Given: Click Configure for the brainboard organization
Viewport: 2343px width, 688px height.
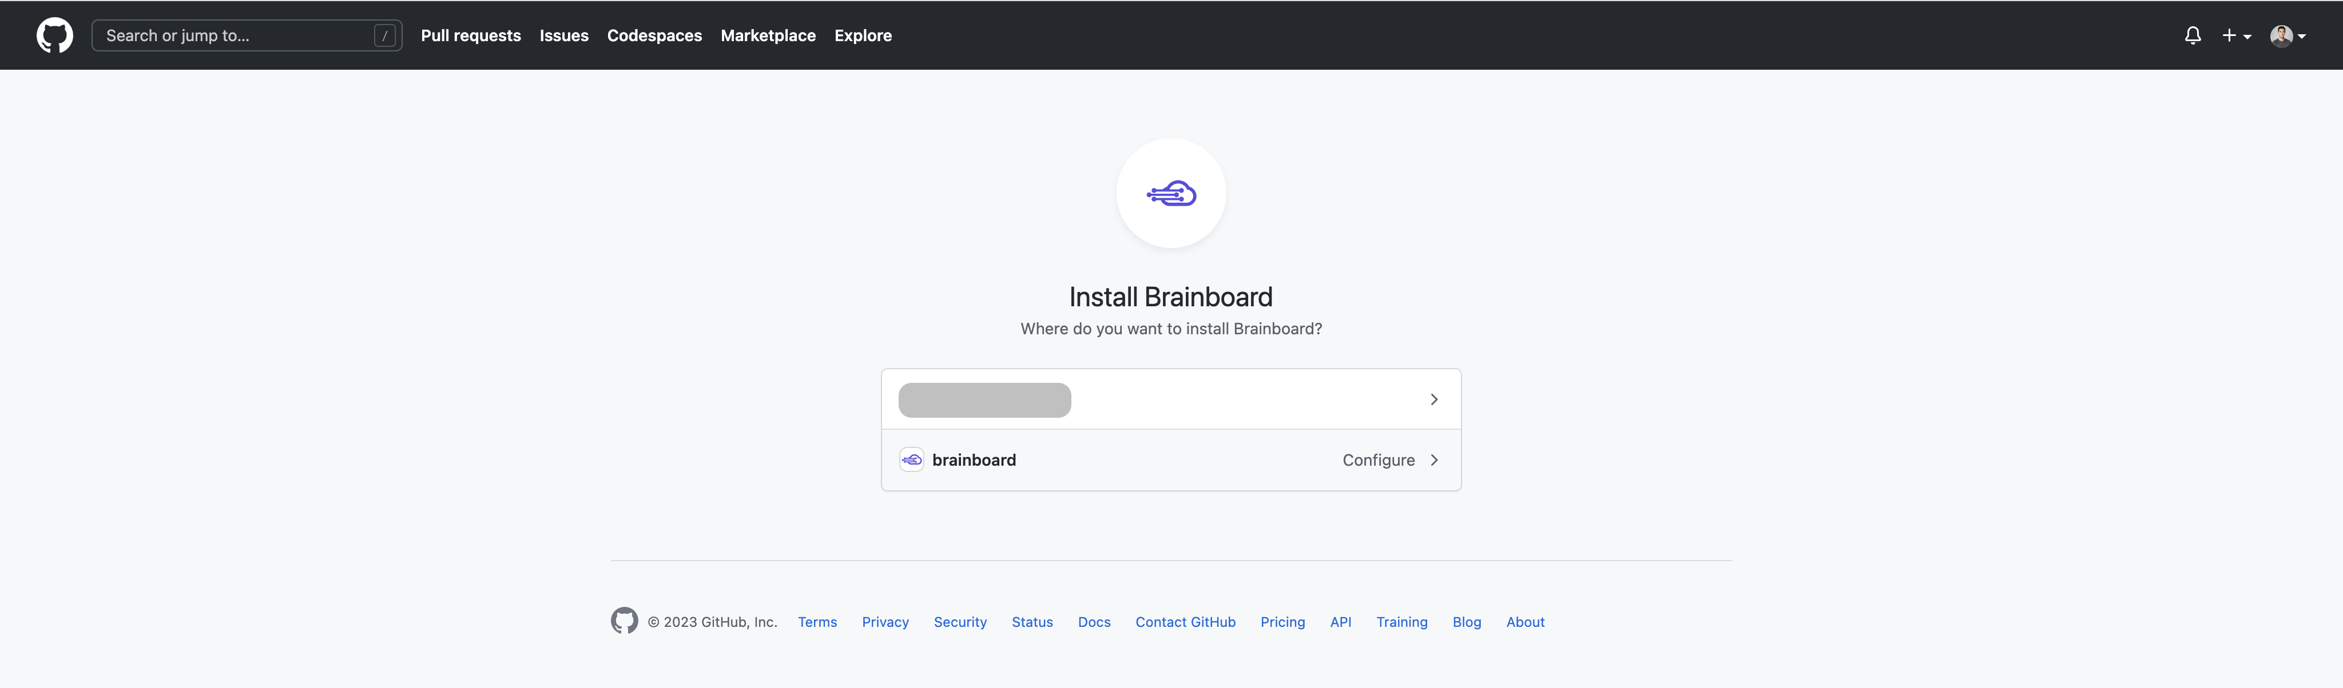Looking at the screenshot, I should [1378, 460].
